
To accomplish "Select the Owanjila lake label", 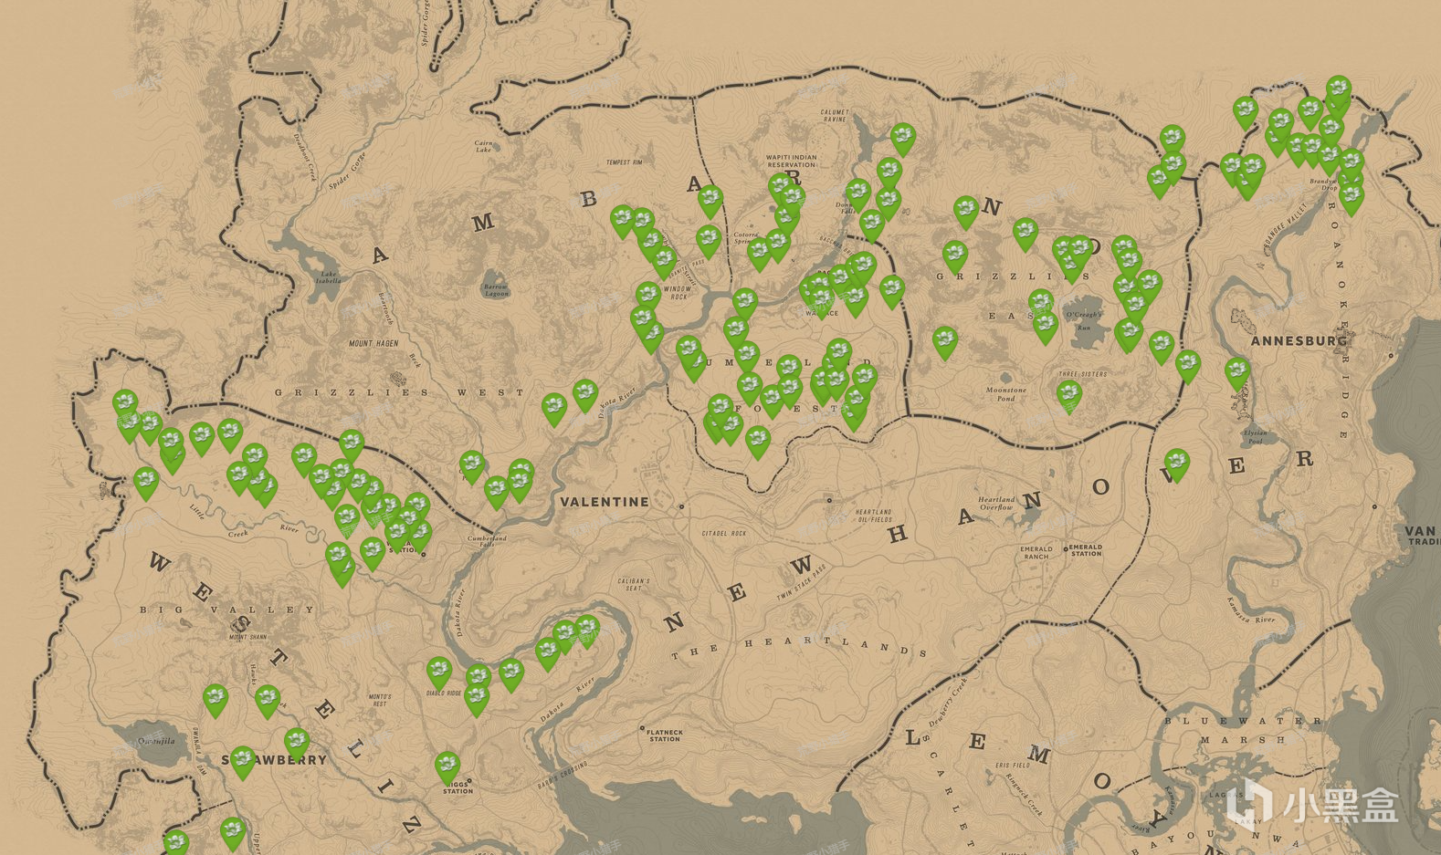I will point(156,741).
